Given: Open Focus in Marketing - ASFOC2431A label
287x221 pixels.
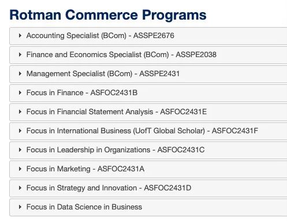Looking at the screenshot, I should [x=85, y=169].
